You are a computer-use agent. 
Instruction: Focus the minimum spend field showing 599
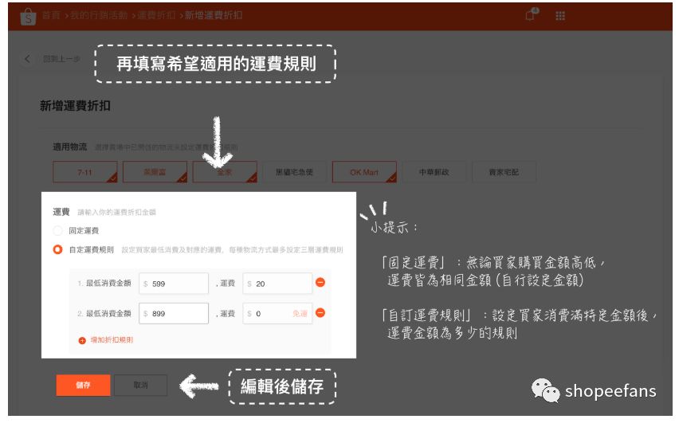pyautogui.click(x=174, y=284)
